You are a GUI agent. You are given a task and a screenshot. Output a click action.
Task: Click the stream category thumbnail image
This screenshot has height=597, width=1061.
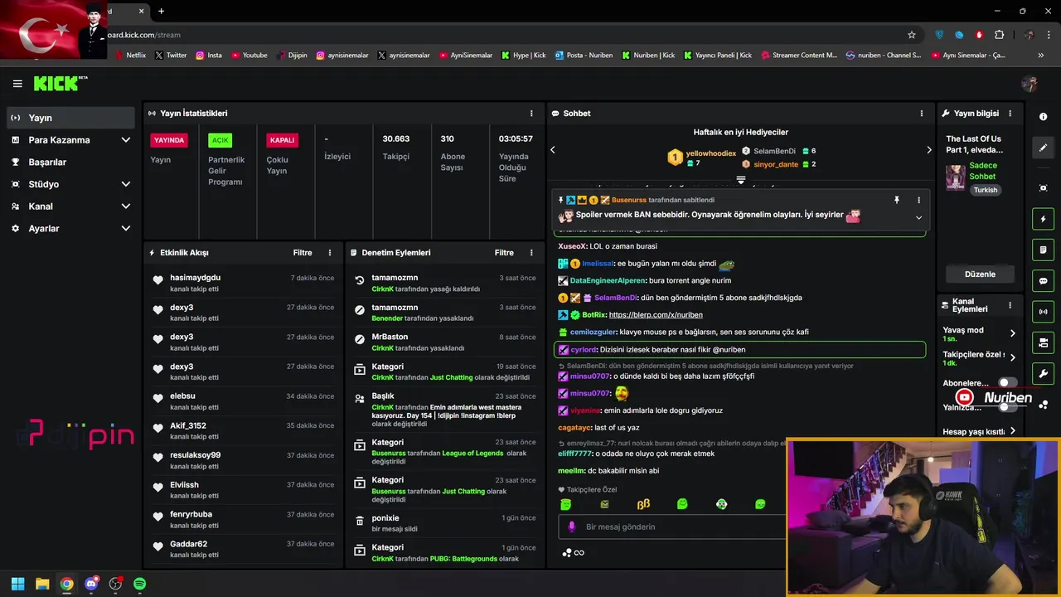[x=956, y=177]
